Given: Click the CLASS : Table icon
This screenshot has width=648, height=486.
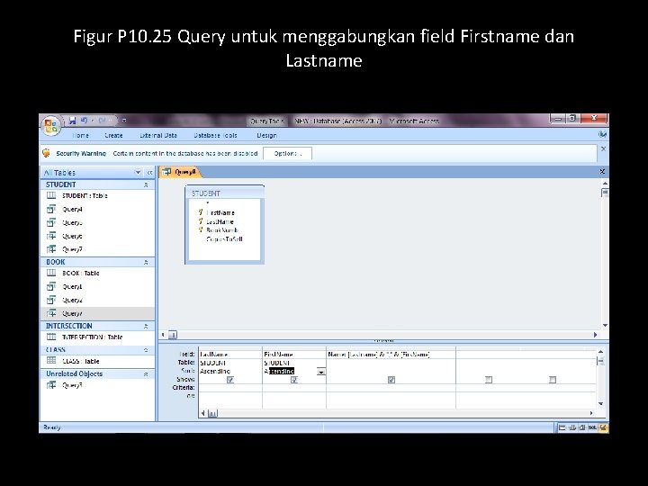Looking at the screenshot, I should point(51,360).
